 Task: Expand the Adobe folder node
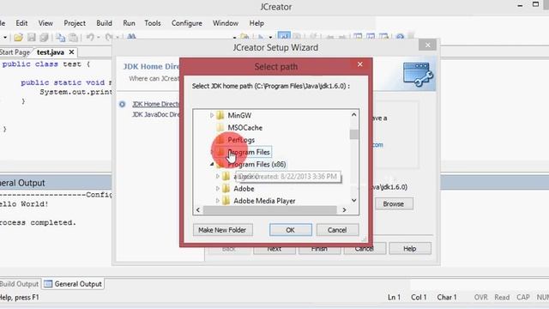[217, 189]
